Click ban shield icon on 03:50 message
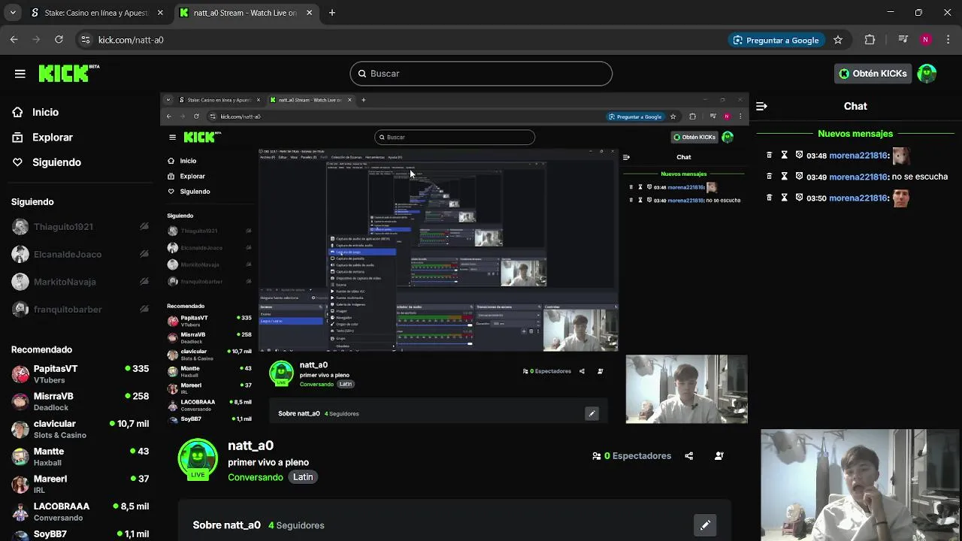 point(799,198)
